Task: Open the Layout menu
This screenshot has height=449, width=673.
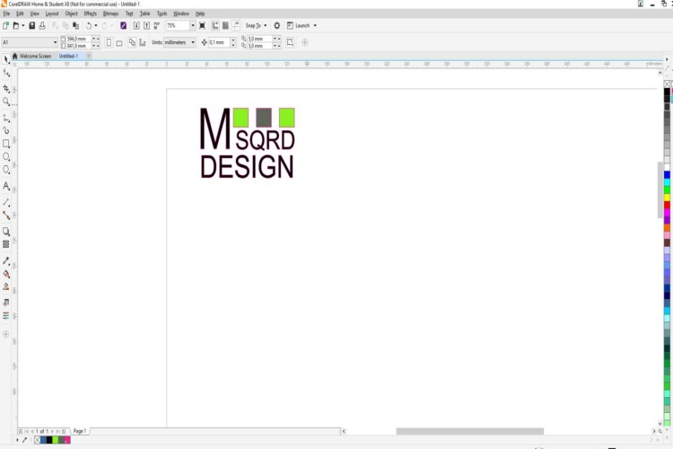Action: (x=52, y=13)
